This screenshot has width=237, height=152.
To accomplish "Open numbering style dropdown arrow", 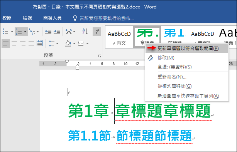I will pyautogui.click(x=25, y=32).
